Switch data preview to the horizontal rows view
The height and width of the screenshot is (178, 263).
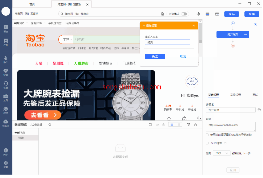tap(172, 125)
